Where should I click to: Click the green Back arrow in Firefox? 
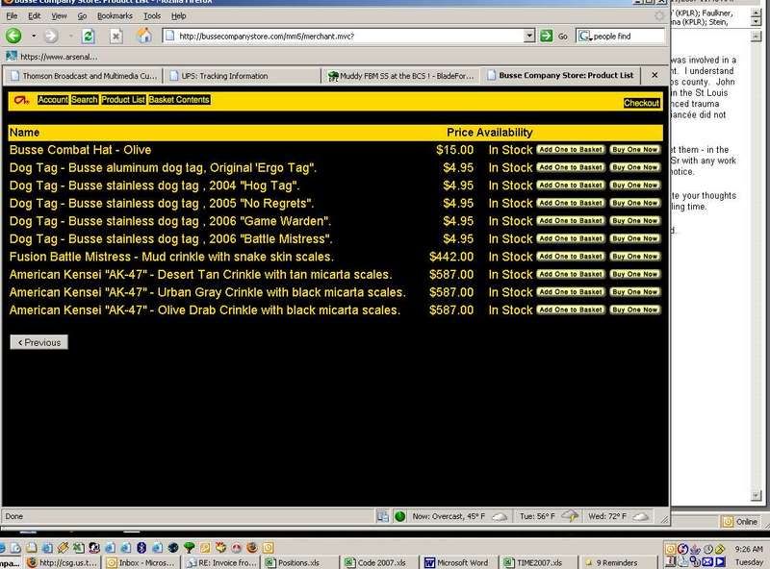pos(13,36)
